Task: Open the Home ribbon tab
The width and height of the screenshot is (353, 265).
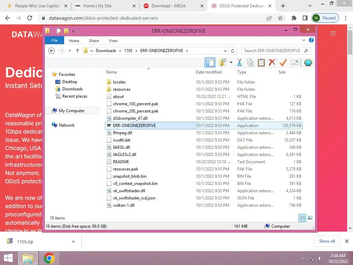Action: click(x=74, y=41)
